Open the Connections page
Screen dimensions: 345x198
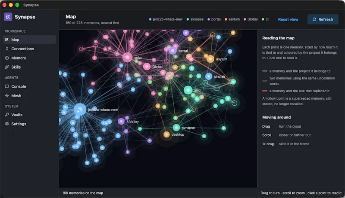(x=29, y=49)
